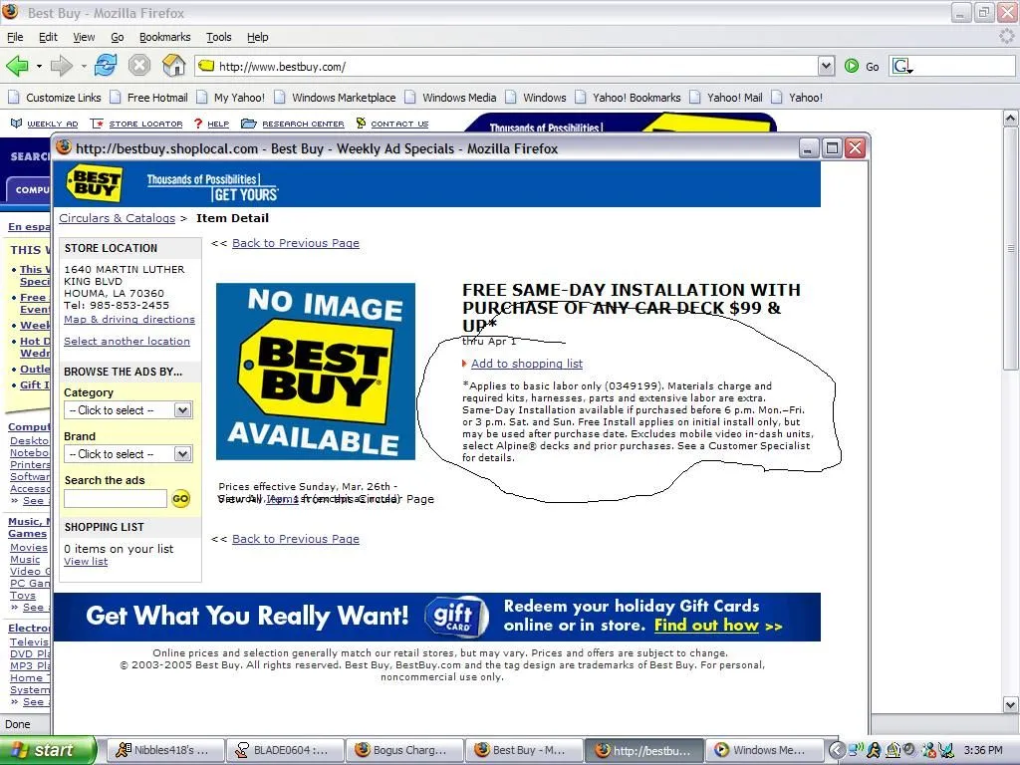Click the top Back to Previous Page link
Screen dimensions: 1020x765
(x=295, y=243)
